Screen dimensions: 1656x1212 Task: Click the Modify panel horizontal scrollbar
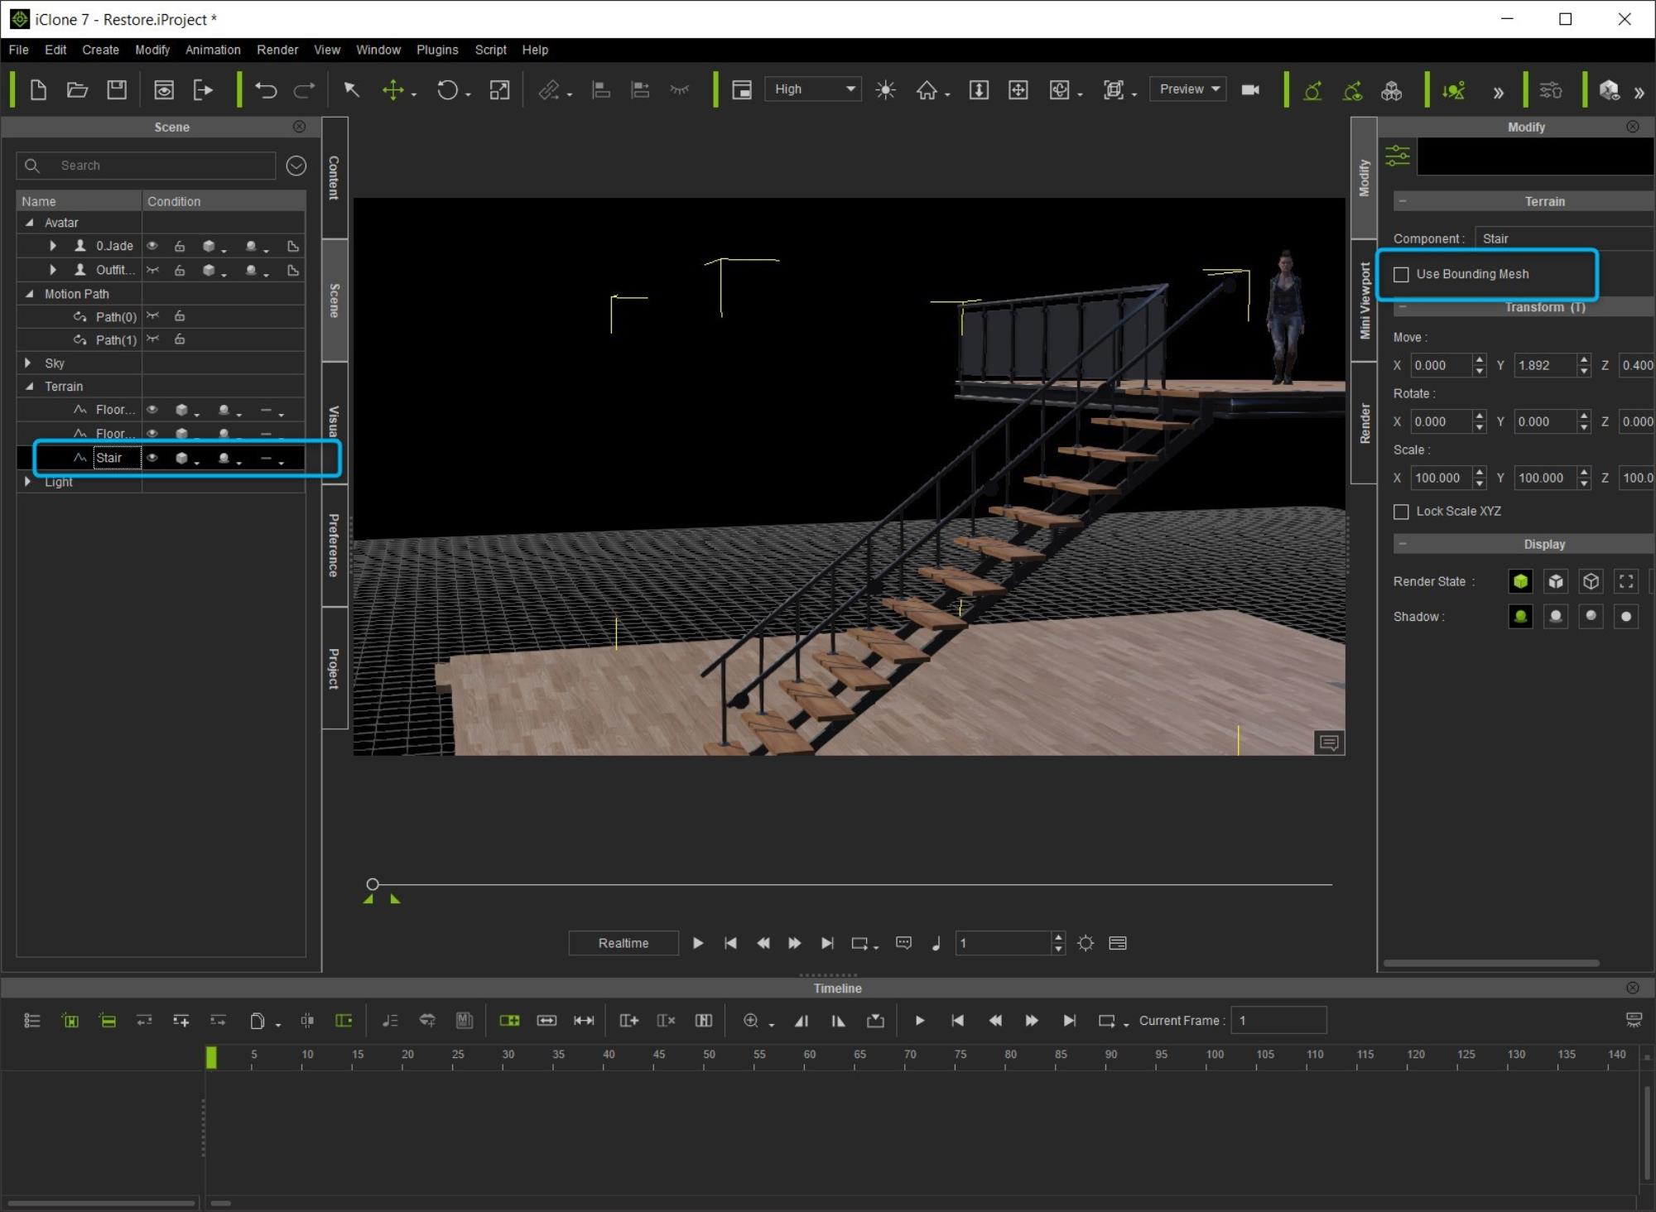point(1490,963)
